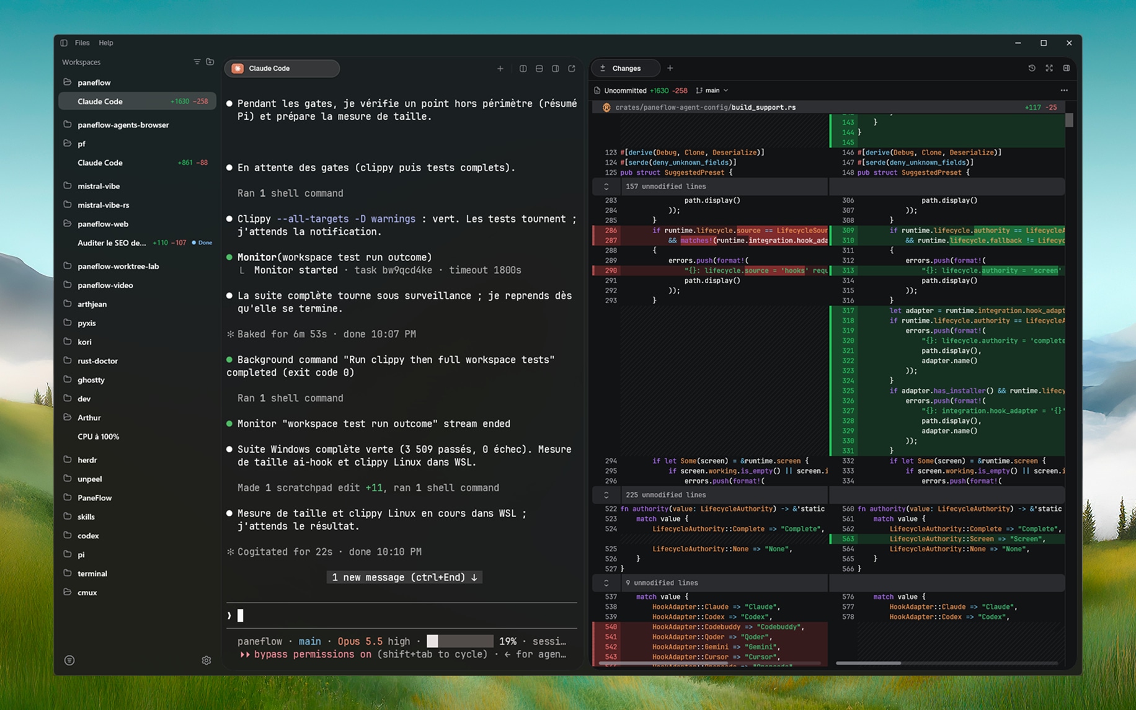Split the Claude Code pane horizontally
Screen dimensions: 1136x710
click(x=539, y=68)
